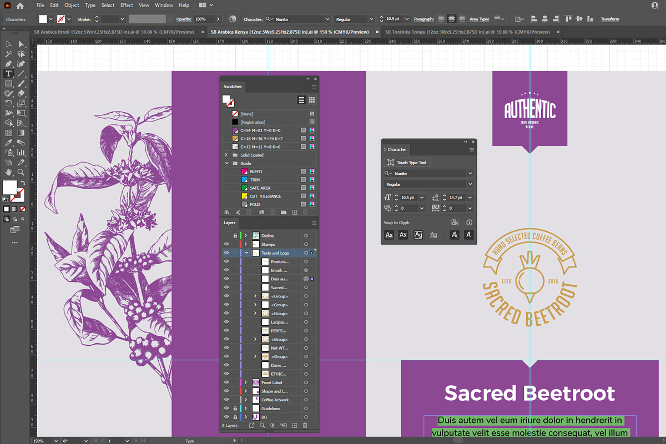This screenshot has height=444, width=666.
Task: Hide the Stamps layer
Action: click(x=226, y=244)
